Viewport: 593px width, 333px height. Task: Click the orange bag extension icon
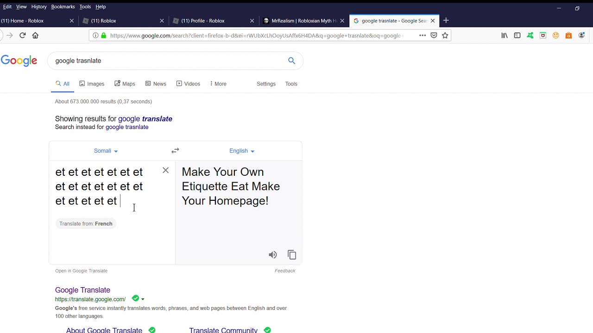pyautogui.click(x=568, y=35)
